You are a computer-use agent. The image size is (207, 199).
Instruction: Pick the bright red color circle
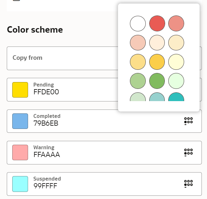(157, 24)
